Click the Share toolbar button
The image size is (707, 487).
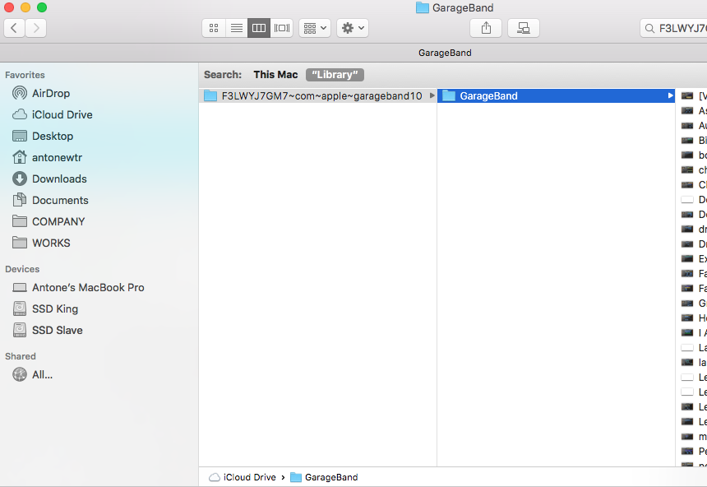point(486,28)
